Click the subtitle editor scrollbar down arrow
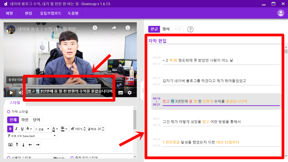Image resolution: width=288 pixels, height=162 pixels. tap(286, 156)
